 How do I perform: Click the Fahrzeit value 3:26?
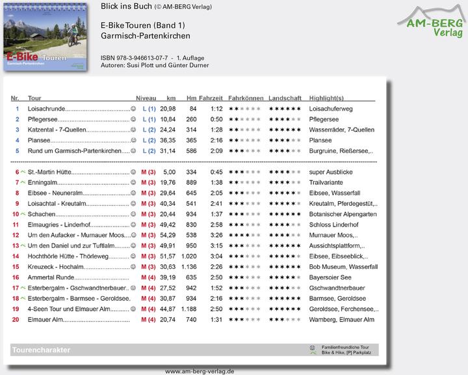[x=216, y=235]
